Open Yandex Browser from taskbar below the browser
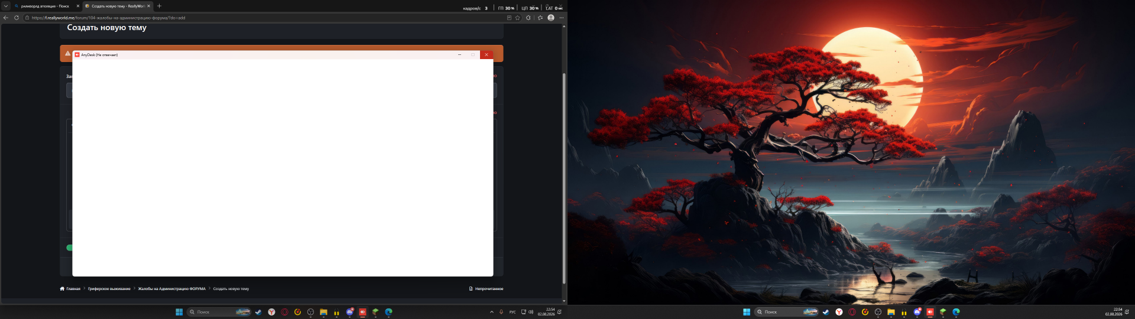The width and height of the screenshot is (1135, 319). [x=271, y=312]
